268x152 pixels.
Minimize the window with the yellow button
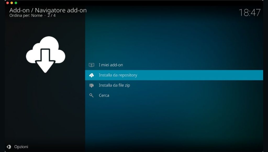12,3
